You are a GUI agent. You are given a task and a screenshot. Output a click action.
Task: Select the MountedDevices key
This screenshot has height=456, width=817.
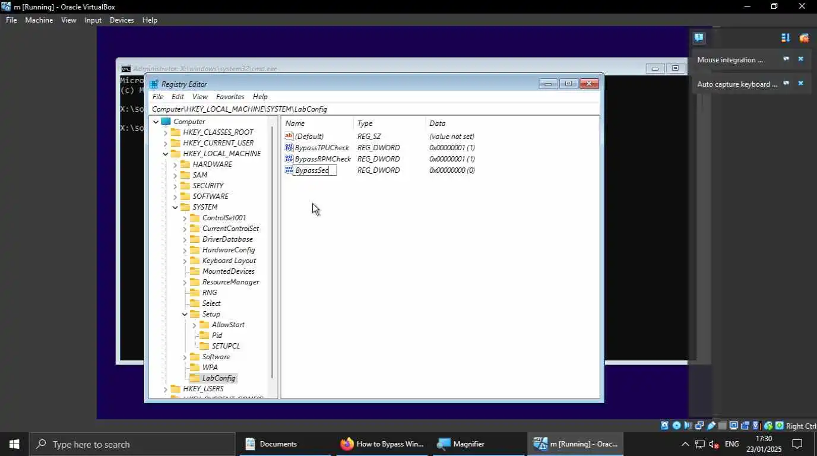point(228,271)
